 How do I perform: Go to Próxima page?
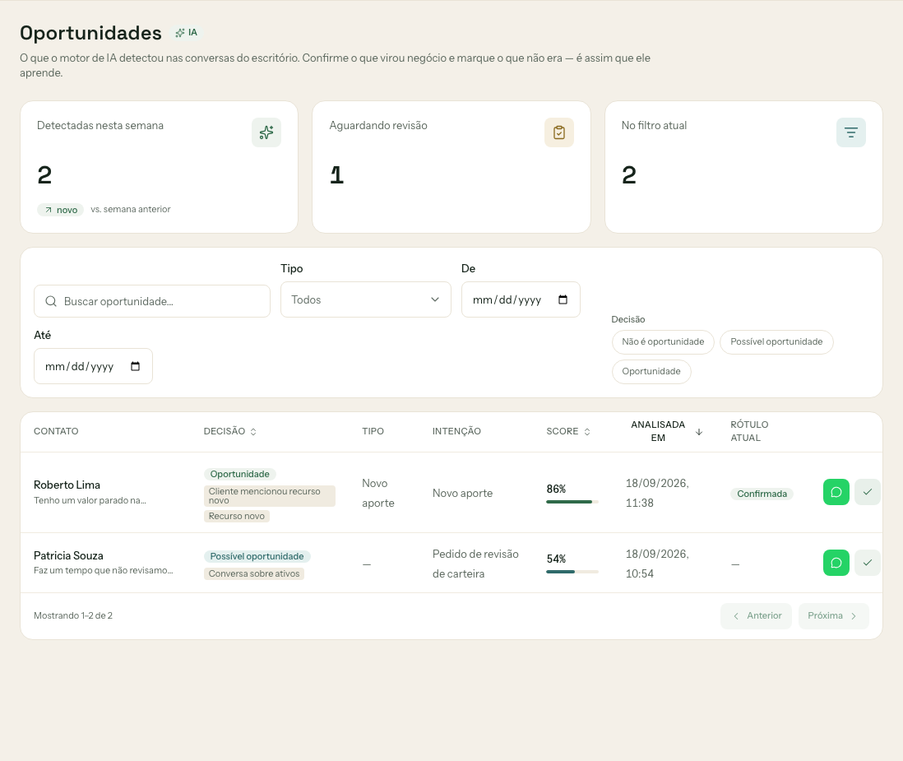[833, 616]
